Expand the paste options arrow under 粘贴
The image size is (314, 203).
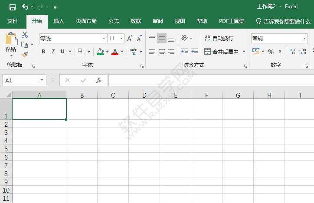[x=11, y=56]
